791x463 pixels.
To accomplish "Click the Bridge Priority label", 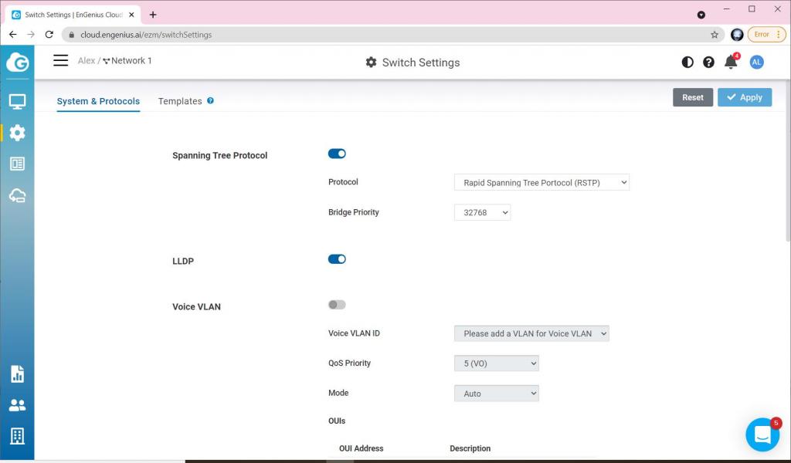I will point(354,212).
